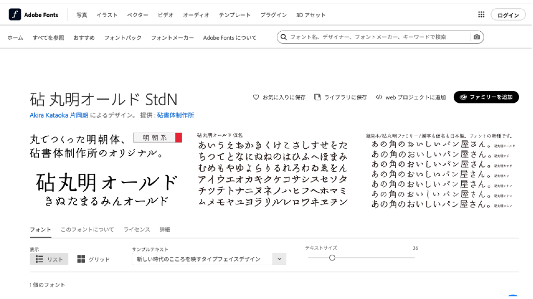Click the text size value 36
This screenshot has width=533, height=299.
(415, 248)
